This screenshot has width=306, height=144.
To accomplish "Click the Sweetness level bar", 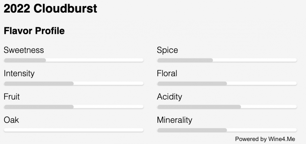I will [x=74, y=60].
